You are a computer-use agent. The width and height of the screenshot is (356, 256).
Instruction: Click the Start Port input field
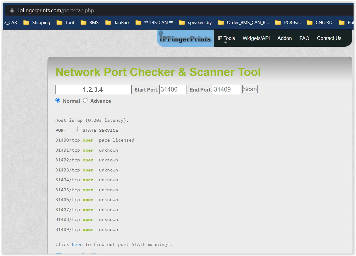click(173, 90)
